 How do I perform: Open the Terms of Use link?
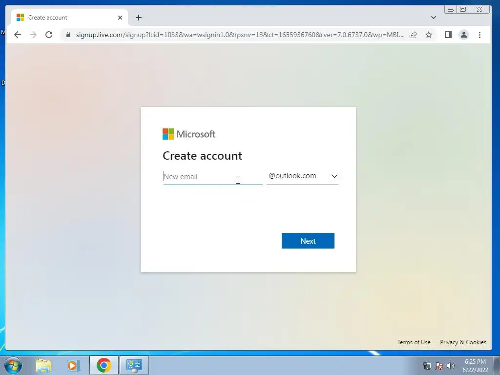(x=414, y=342)
